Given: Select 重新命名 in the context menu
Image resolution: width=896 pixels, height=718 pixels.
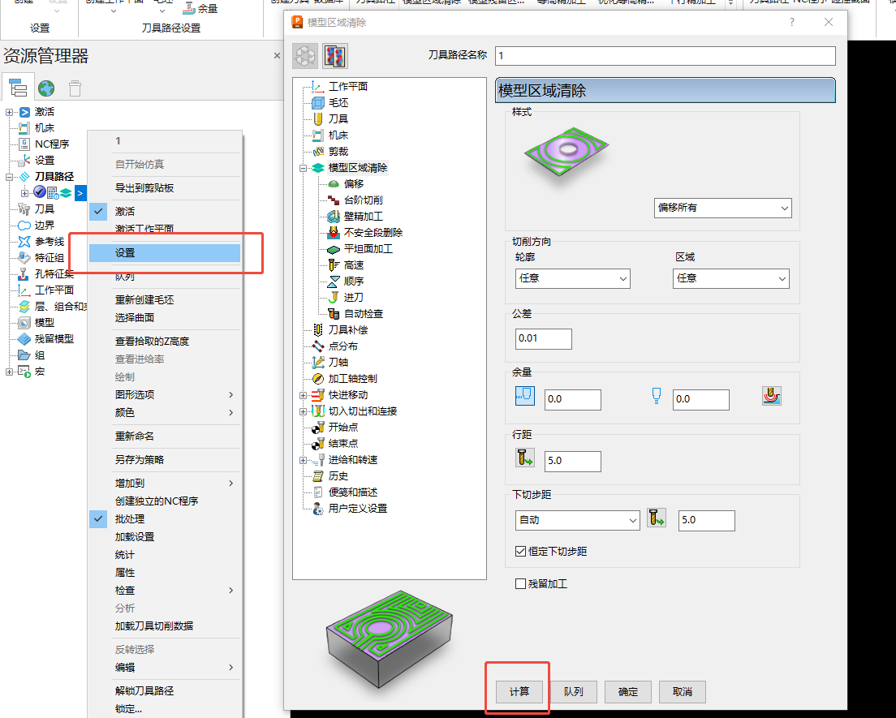Looking at the screenshot, I should (135, 436).
